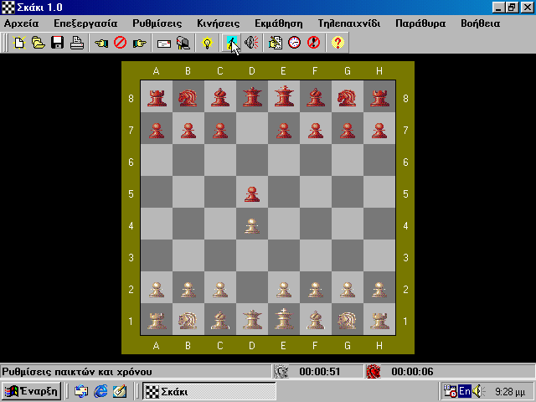
Task: Select the red knight on B8
Action: pyautogui.click(x=188, y=97)
